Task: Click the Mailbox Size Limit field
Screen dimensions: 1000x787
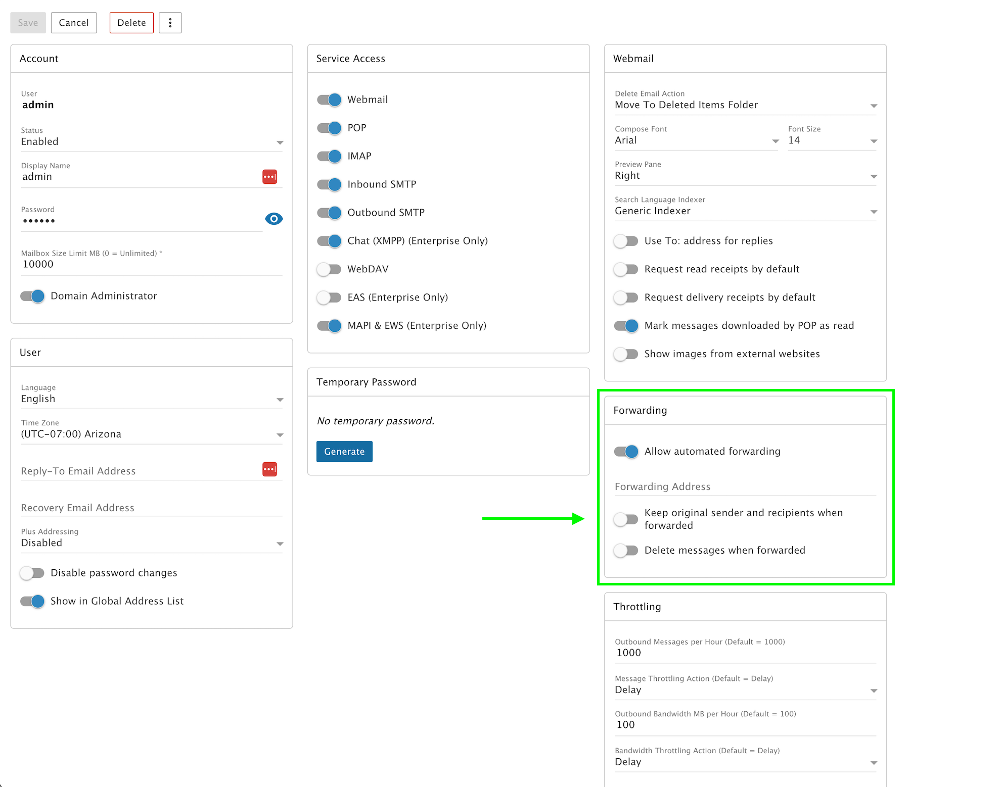Action: click(152, 264)
